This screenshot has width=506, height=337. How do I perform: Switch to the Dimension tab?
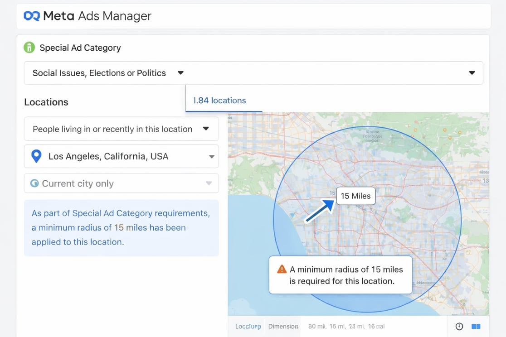(283, 326)
